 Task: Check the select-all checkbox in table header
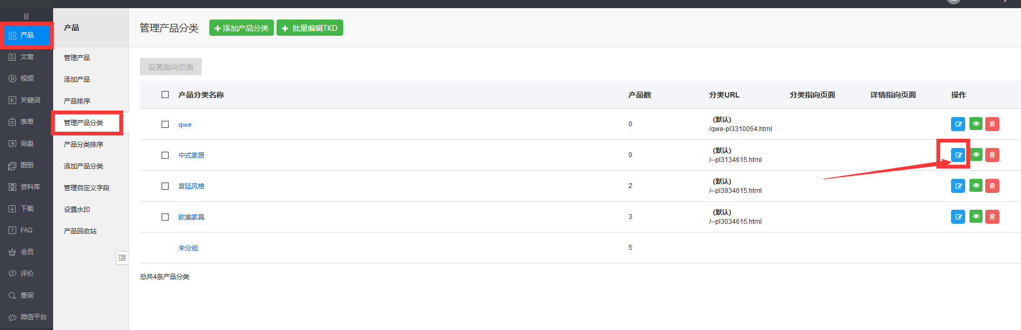tap(165, 95)
